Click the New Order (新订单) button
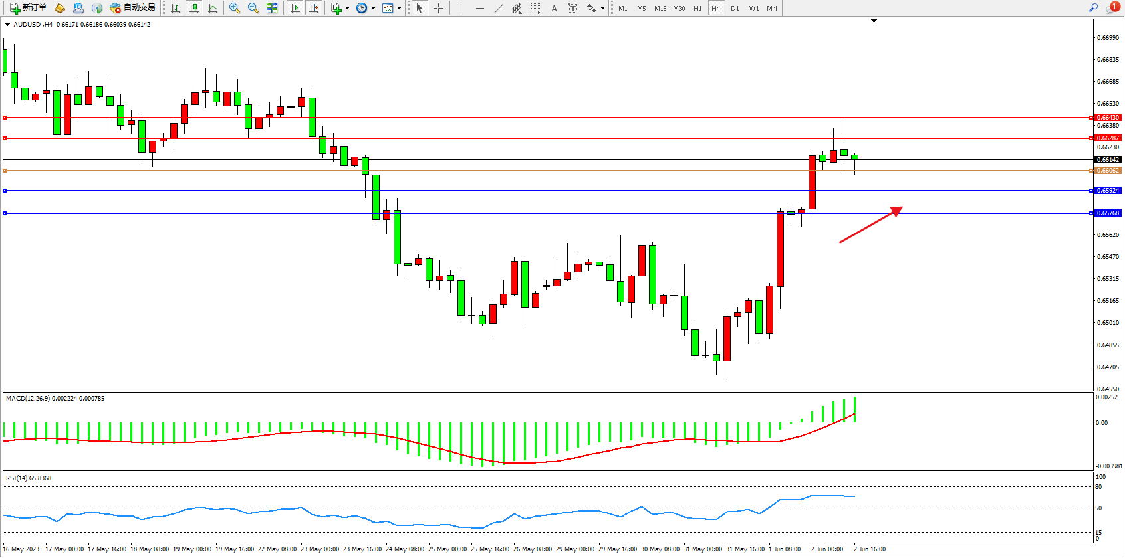The width and height of the screenshot is (1125, 558). click(x=28, y=8)
